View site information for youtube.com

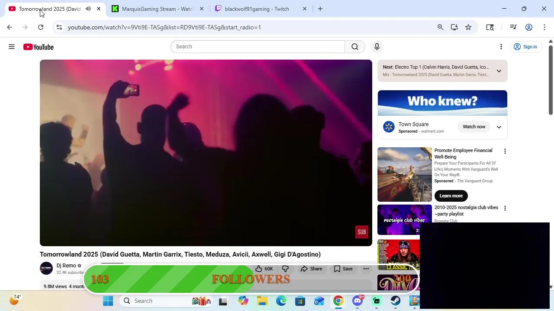tap(59, 27)
